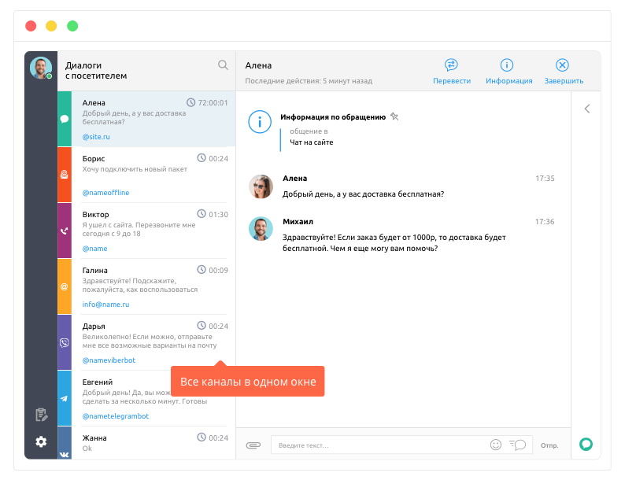Viewport: 625px width, 480px height.
Task: Open the quick replies template icon
Action: pyautogui.click(x=517, y=445)
